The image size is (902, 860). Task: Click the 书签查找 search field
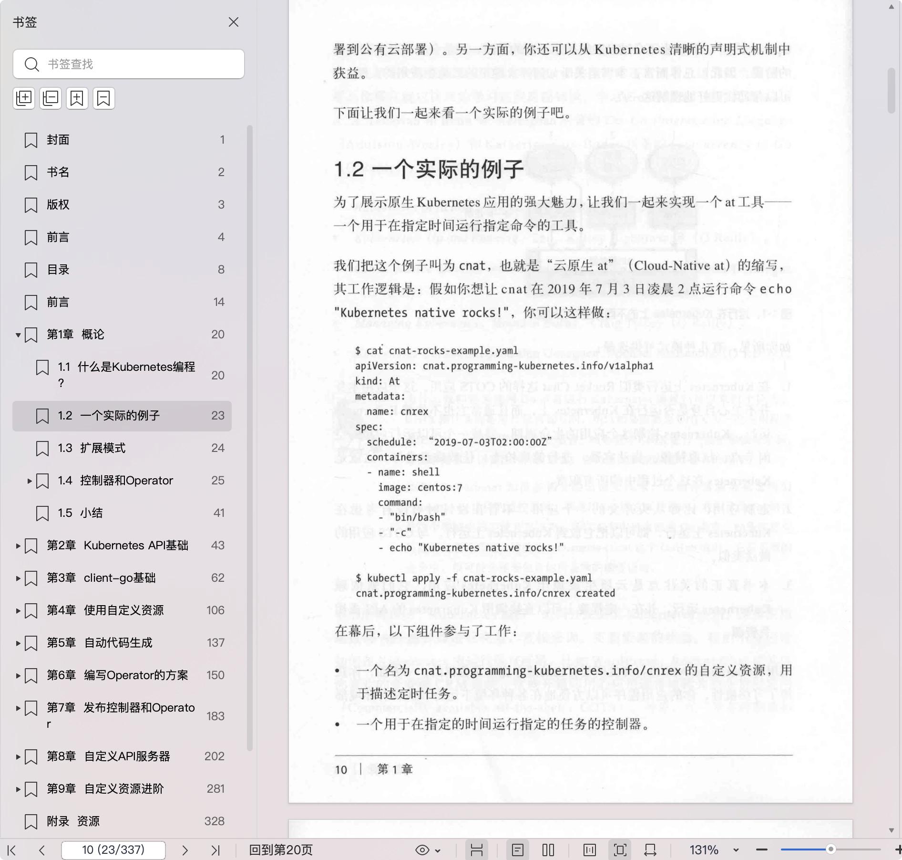(x=138, y=64)
